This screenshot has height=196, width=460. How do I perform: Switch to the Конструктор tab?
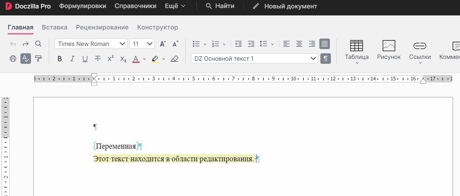158,27
